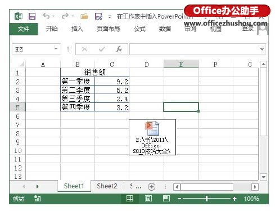The image size is (275, 211).
Task: Open the embedded PowerPoint object icon
Action: tap(152, 137)
